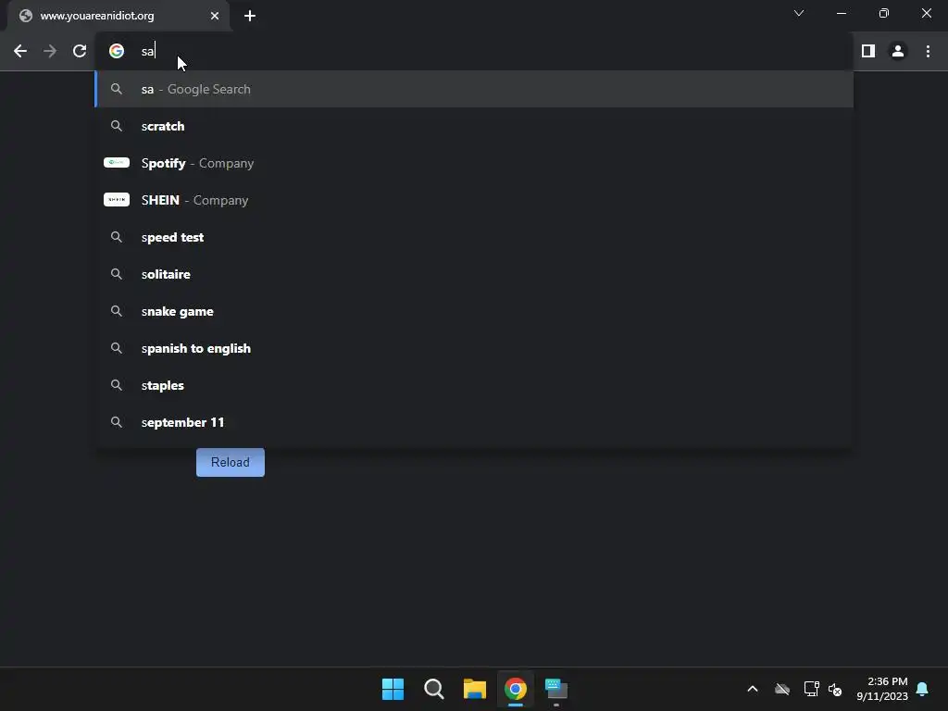Select the 'scratch' suggestion

coord(474,126)
